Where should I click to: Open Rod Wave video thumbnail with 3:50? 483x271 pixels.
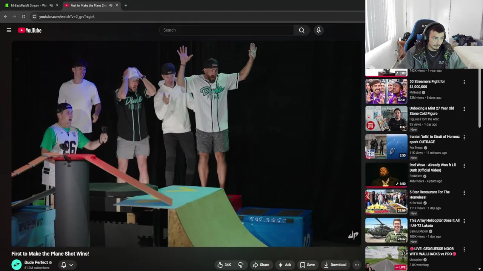tap(386, 175)
